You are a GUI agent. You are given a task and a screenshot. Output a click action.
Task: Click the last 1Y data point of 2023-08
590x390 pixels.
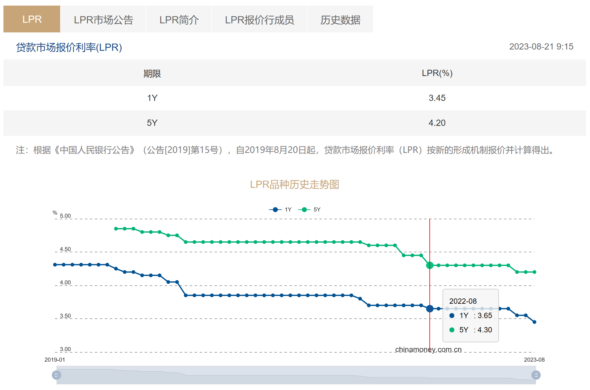point(534,322)
